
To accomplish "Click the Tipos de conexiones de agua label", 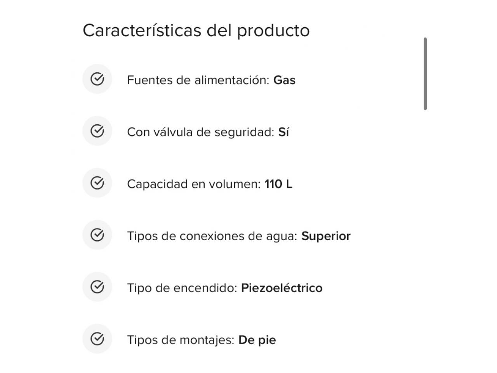I will [x=212, y=236].
